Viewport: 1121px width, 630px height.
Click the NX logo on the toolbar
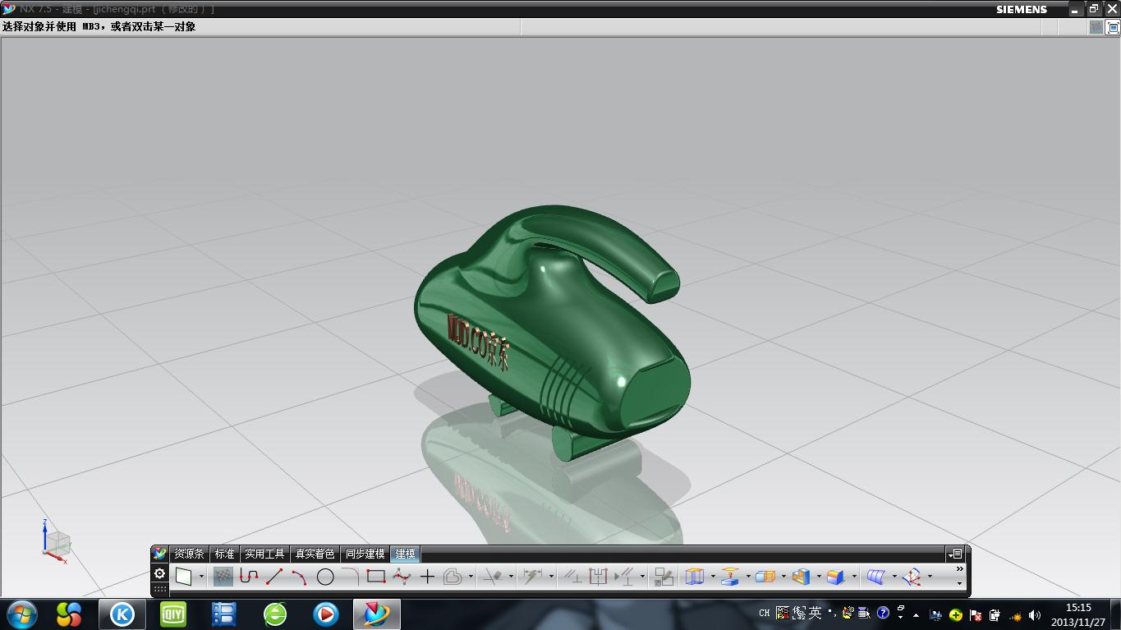[160, 554]
